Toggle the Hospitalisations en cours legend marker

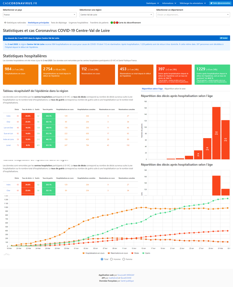pyautogui.click(x=84, y=253)
